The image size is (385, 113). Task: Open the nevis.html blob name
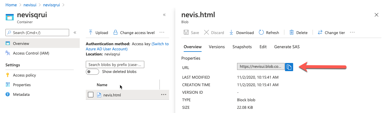coord(112,95)
